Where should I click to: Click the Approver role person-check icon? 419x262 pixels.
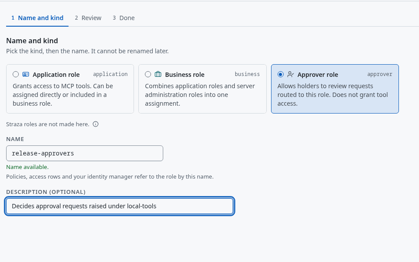click(x=291, y=74)
